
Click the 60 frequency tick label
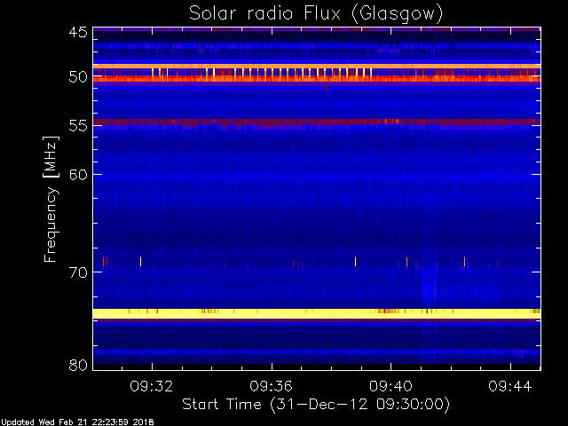coord(78,175)
